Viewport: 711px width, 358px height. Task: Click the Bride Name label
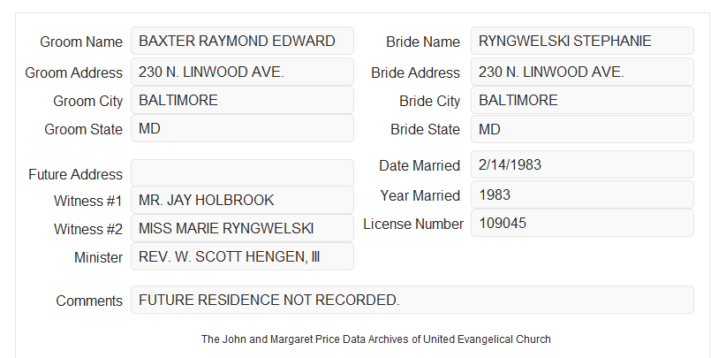click(x=423, y=42)
